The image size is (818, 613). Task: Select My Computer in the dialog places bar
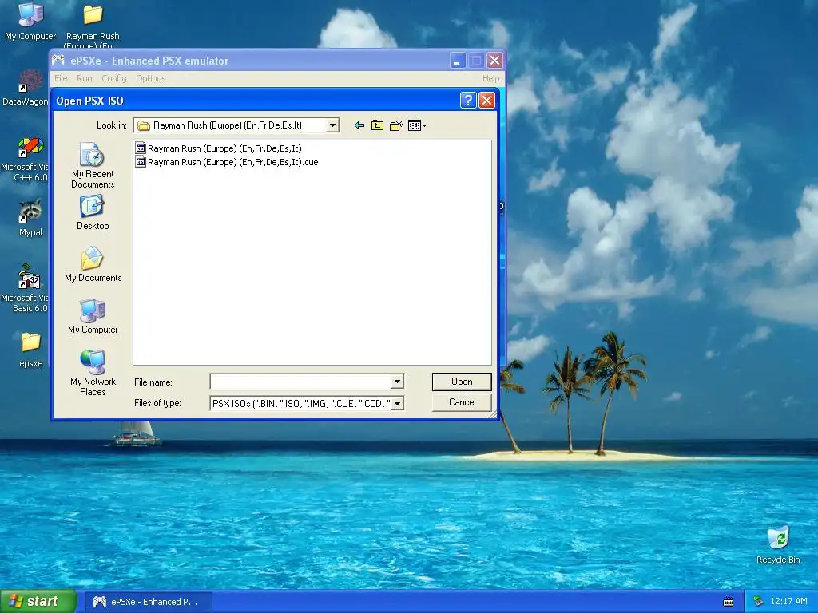pyautogui.click(x=93, y=316)
